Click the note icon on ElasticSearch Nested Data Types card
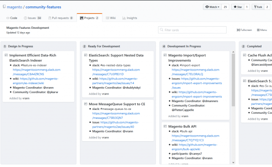 pos(85,55)
